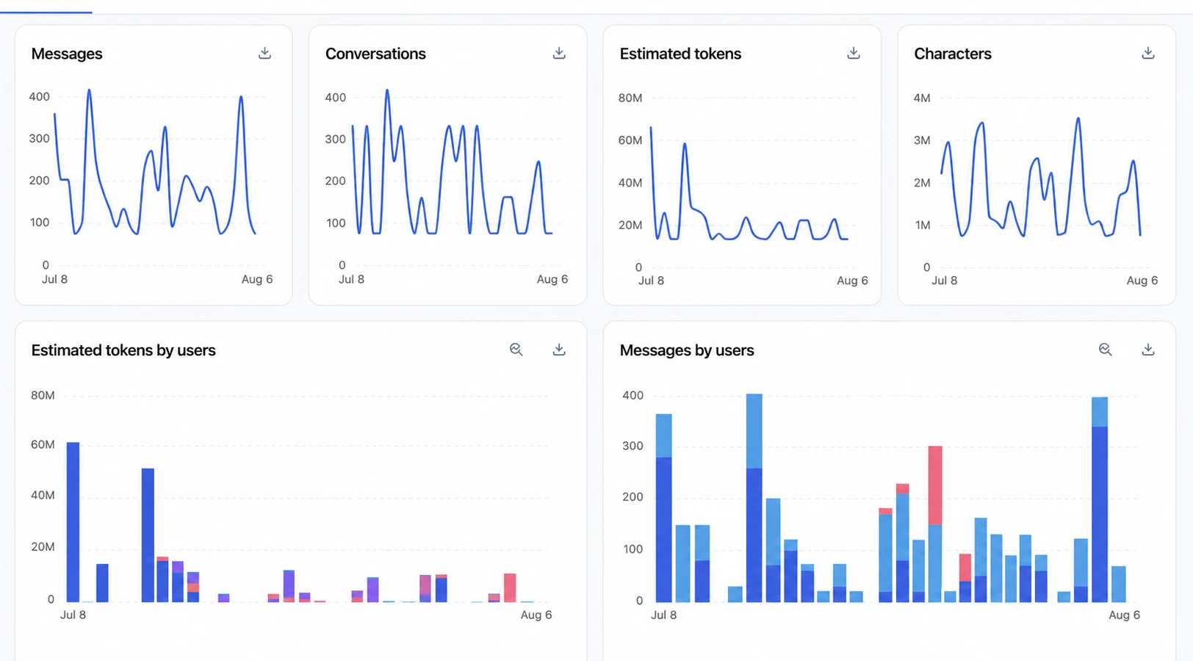Screen dimensions: 1193x661
Task: Select the tallest bar in Estimated tokens by users
Action: 73,522
